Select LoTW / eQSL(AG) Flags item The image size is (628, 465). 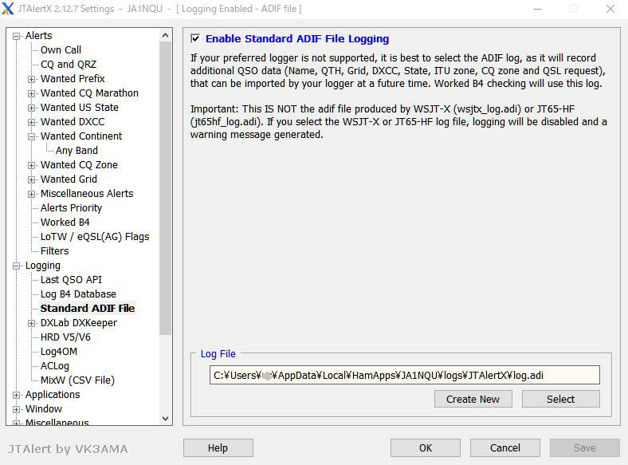click(94, 237)
